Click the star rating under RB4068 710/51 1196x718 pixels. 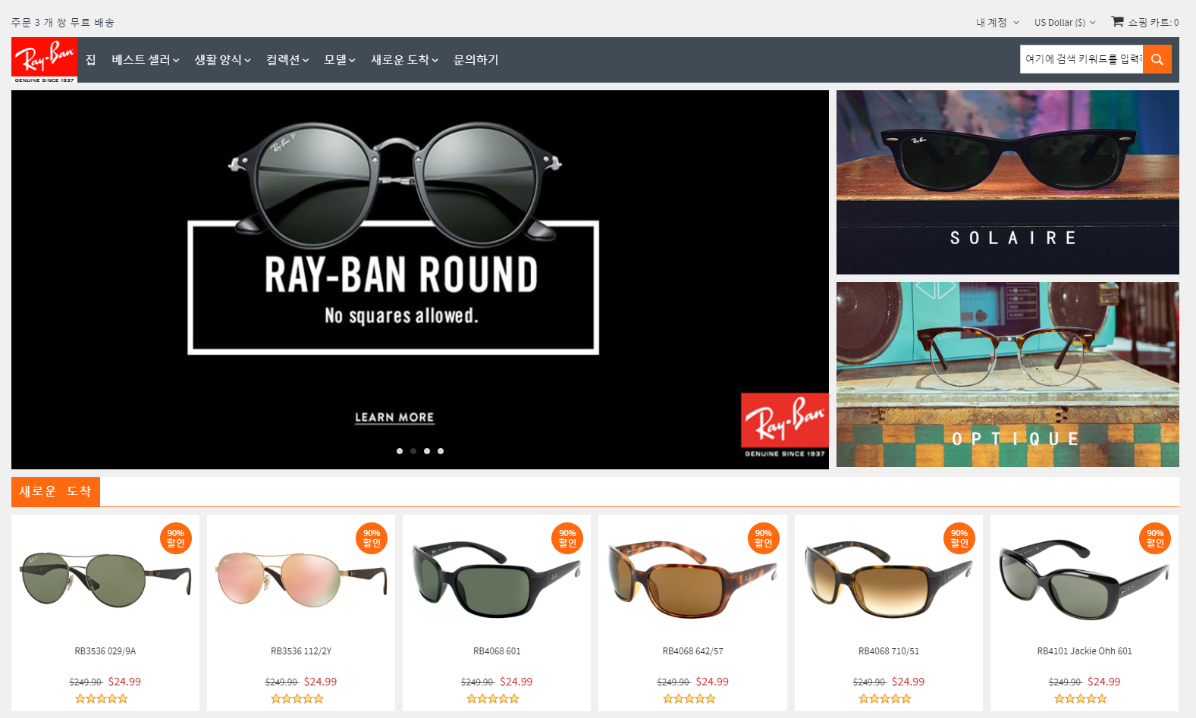(885, 699)
